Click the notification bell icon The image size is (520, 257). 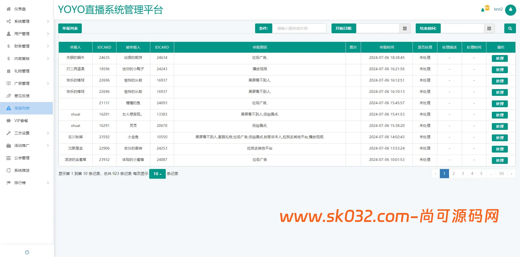click(x=483, y=10)
